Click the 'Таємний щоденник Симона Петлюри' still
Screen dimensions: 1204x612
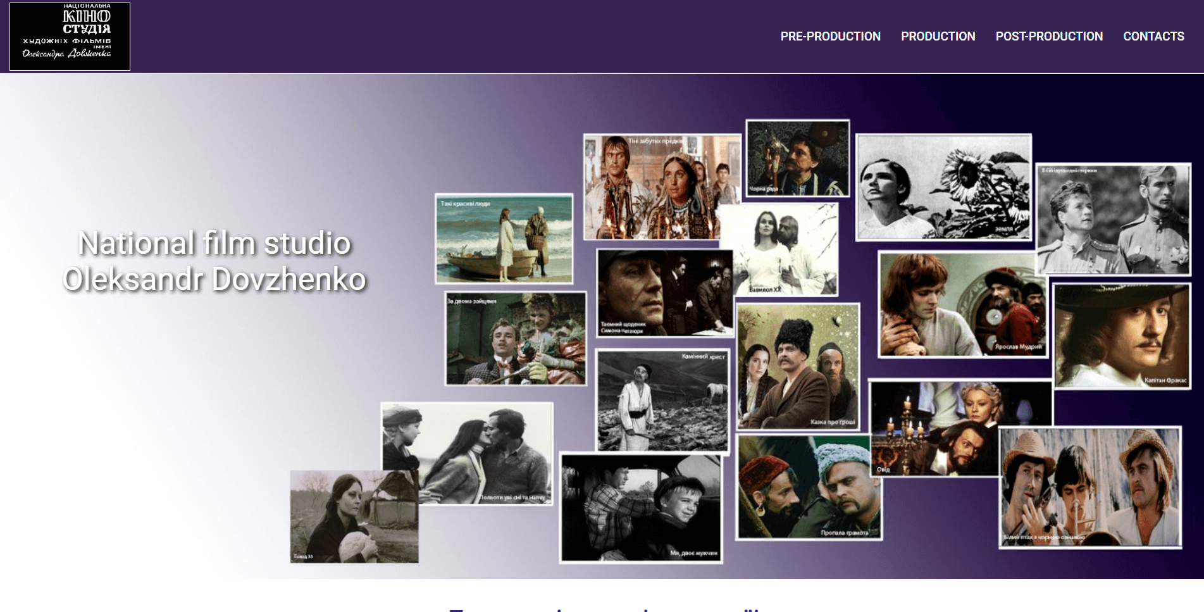pyautogui.click(x=664, y=292)
